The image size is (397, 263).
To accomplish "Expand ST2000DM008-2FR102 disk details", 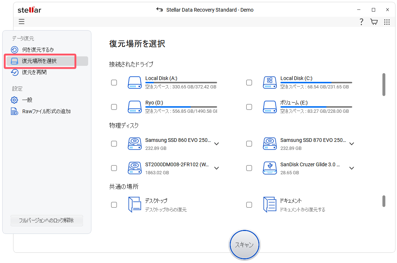I will 217,168.
